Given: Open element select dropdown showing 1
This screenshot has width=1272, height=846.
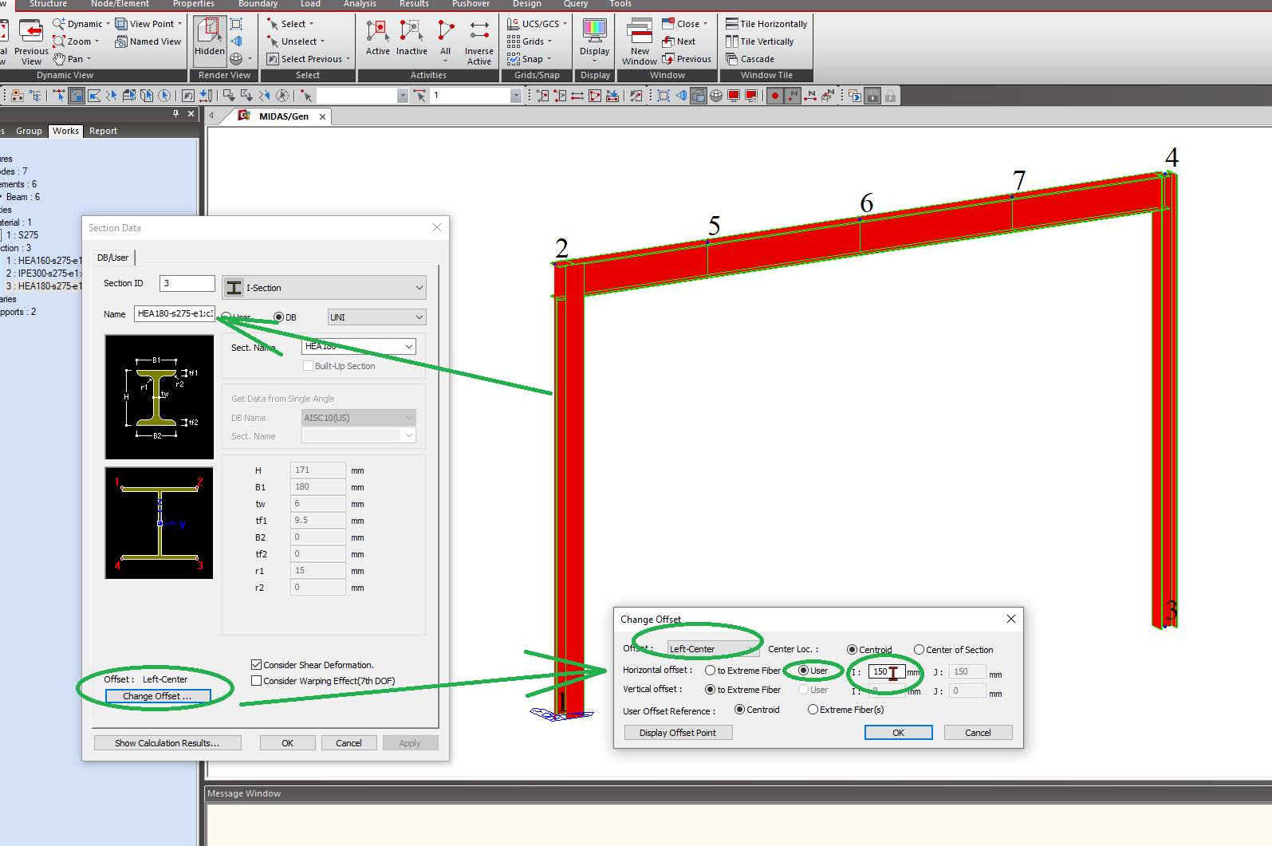Looking at the screenshot, I should click(516, 96).
